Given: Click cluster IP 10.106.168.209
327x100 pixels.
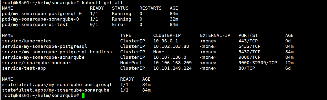Looking at the screenshot, I should 172,63.
